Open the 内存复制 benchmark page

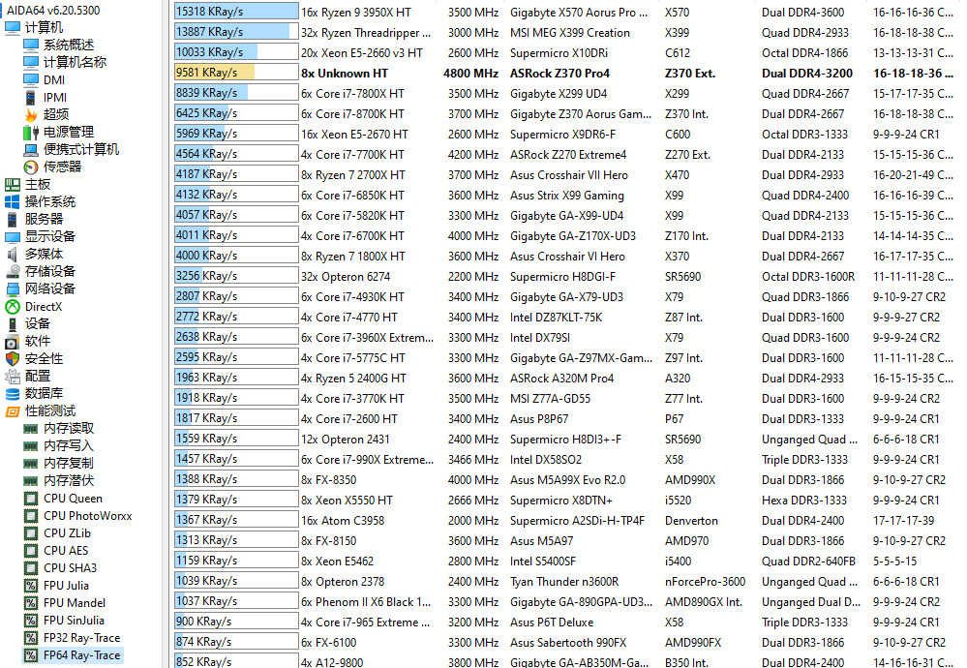69,463
